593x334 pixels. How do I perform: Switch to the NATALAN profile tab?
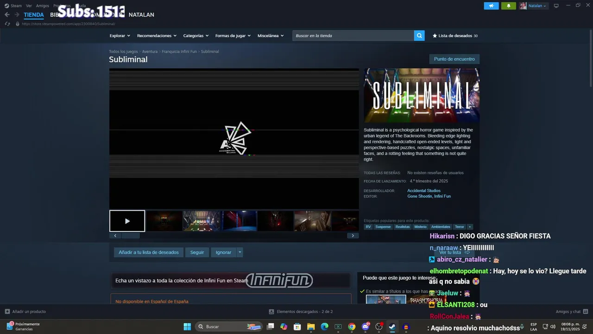[x=141, y=15]
